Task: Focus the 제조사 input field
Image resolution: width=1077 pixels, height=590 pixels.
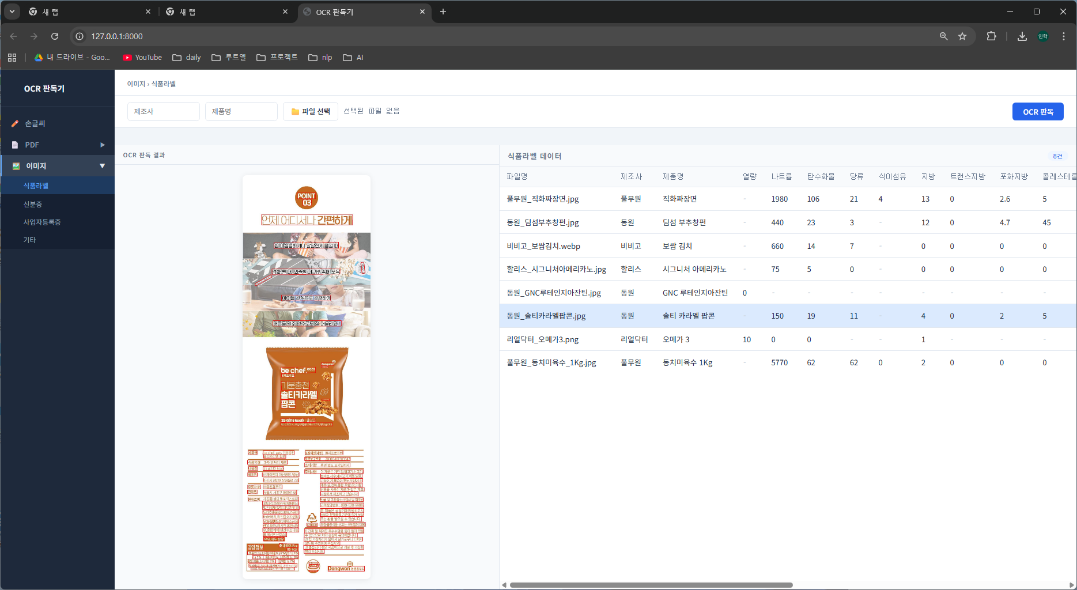Action: [164, 111]
